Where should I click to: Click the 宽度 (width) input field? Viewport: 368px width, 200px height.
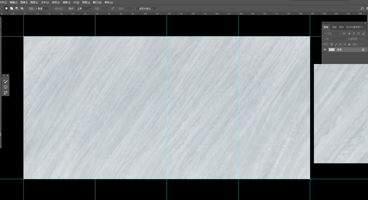click(x=104, y=9)
